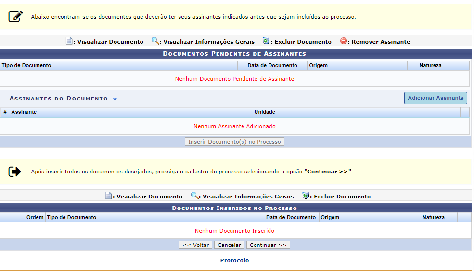Click the Visualizar Documento icon in the upper legend
This screenshot has height=271, width=474.
(x=69, y=41)
